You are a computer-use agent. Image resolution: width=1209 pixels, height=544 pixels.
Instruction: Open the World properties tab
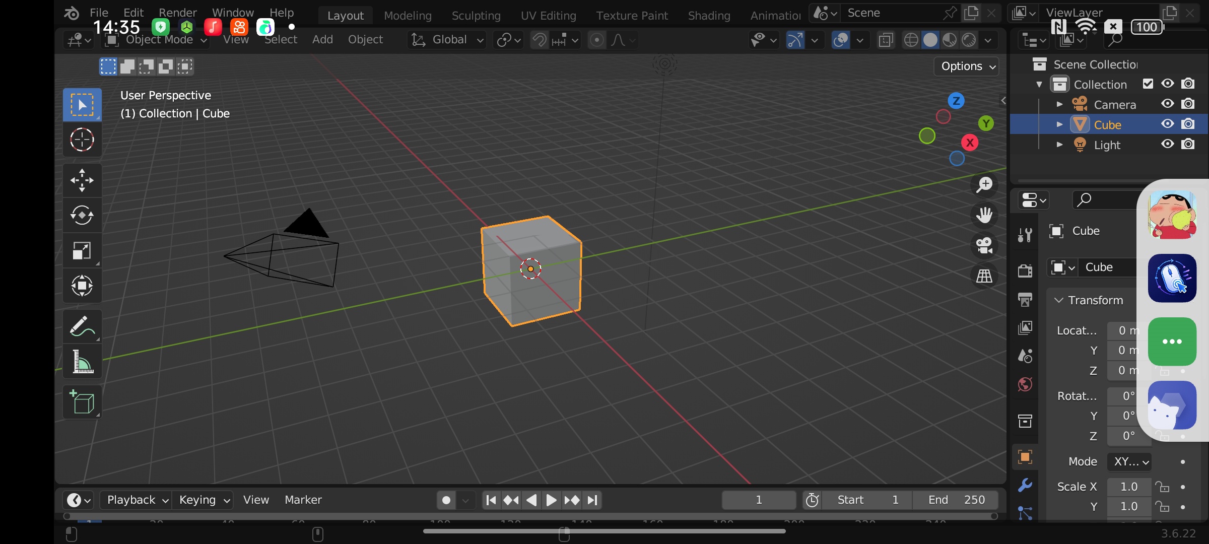click(x=1025, y=385)
